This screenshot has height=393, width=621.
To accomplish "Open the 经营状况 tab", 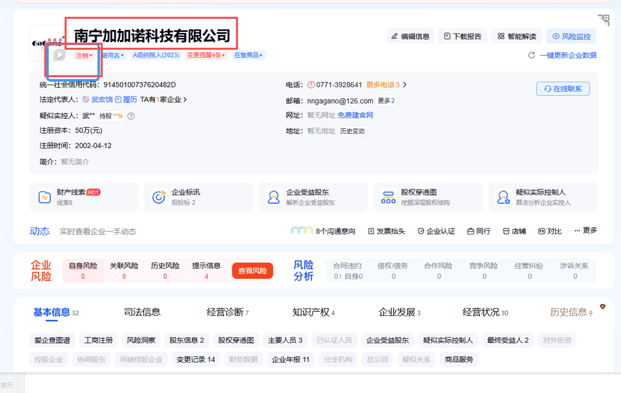I will 485,312.
